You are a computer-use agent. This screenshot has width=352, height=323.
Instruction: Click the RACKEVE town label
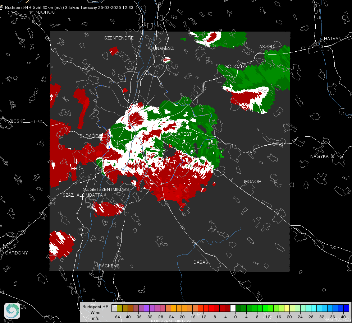pyautogui.click(x=109, y=266)
